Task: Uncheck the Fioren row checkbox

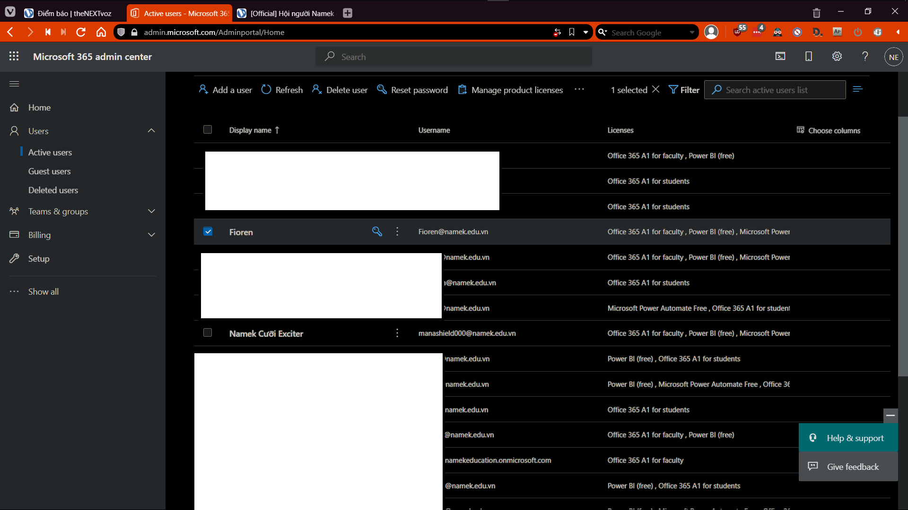Action: click(x=208, y=231)
